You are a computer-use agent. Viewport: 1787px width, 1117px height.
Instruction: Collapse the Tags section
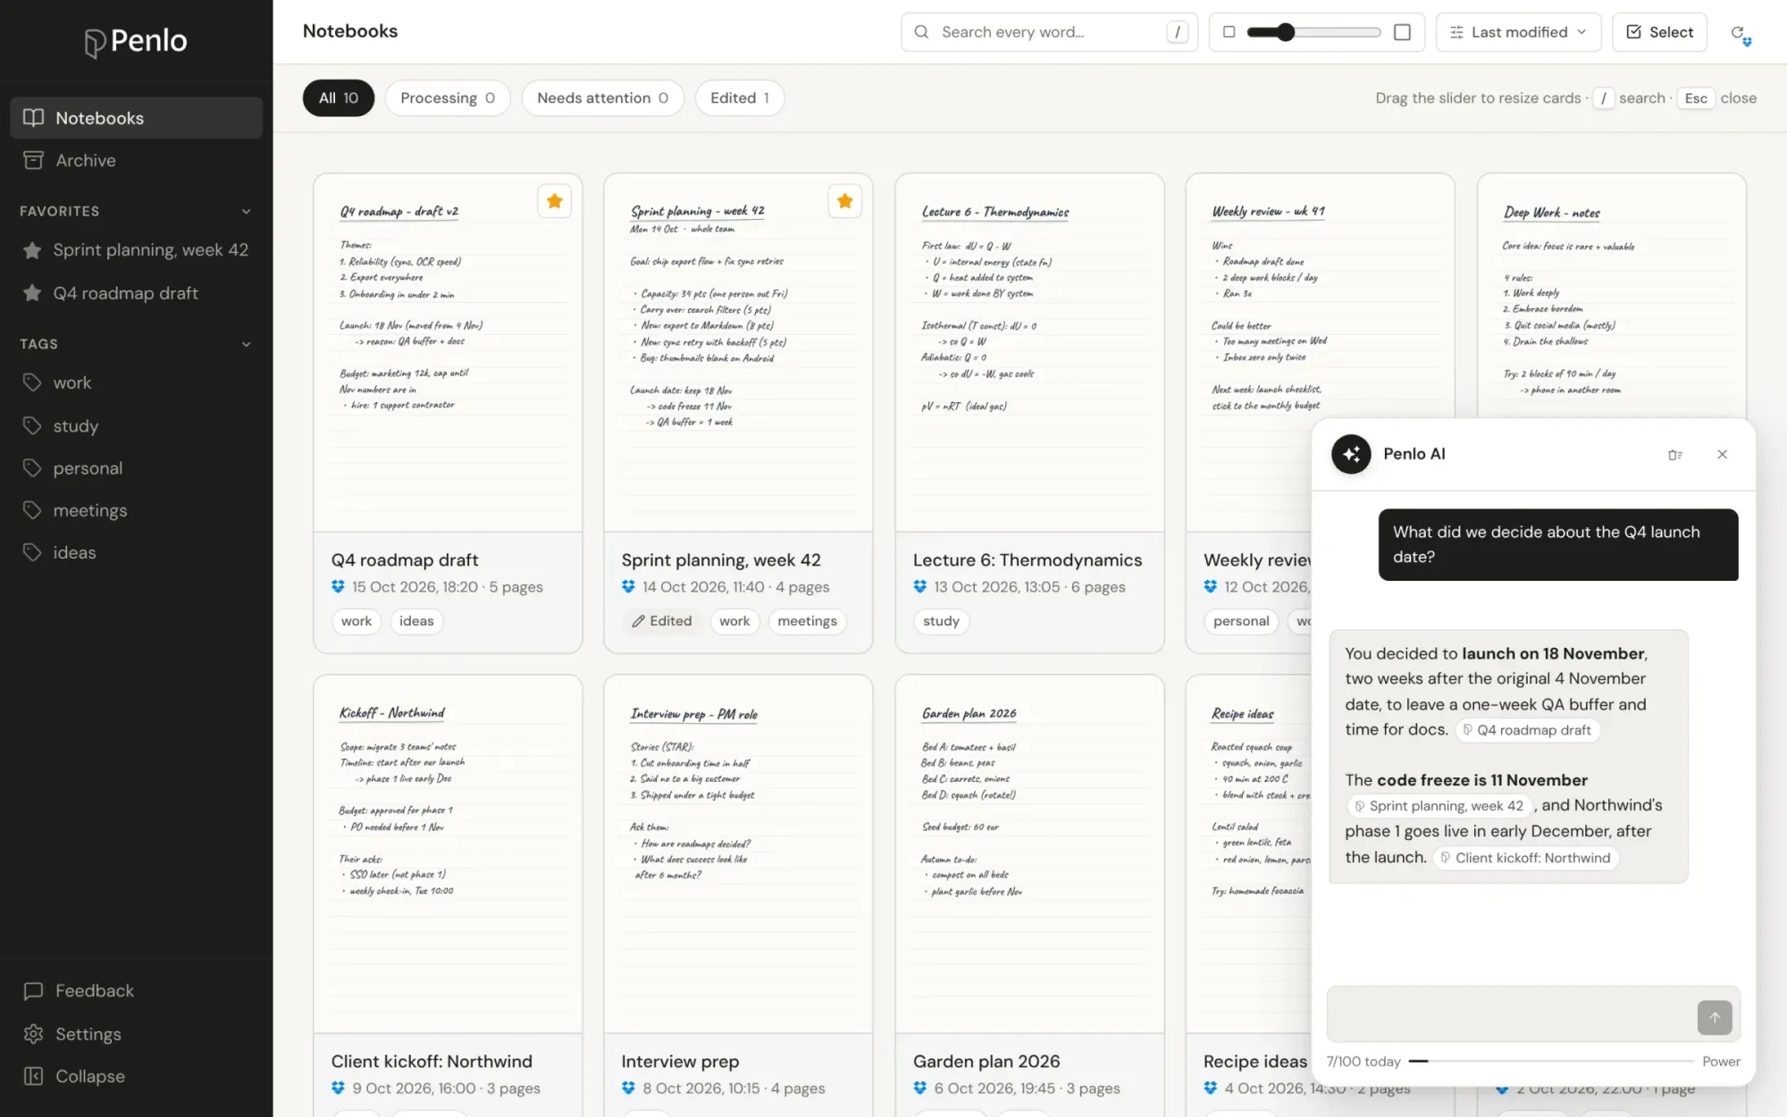click(x=246, y=344)
